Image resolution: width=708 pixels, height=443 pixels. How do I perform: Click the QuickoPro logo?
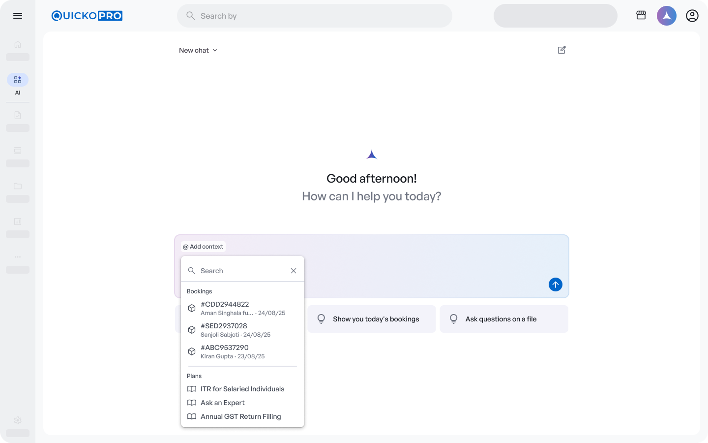coord(87,16)
